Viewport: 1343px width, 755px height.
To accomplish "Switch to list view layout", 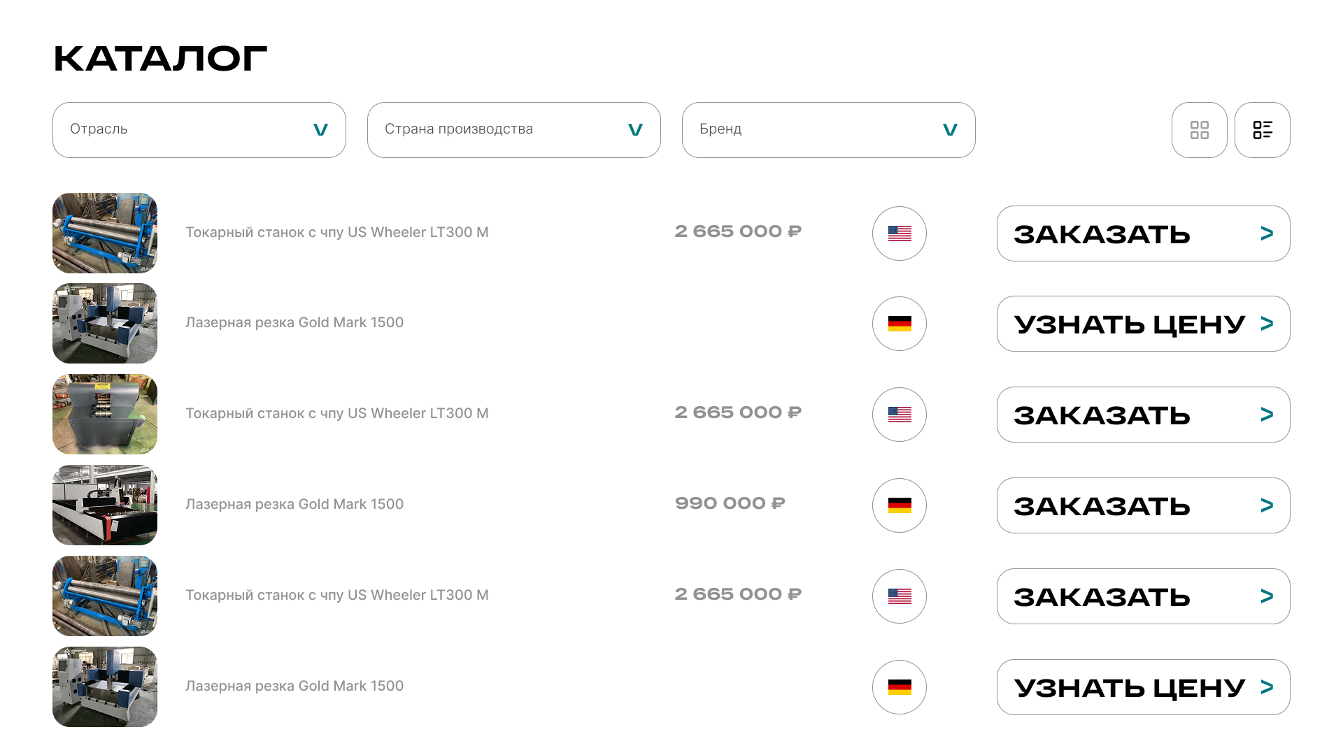I will pyautogui.click(x=1262, y=130).
